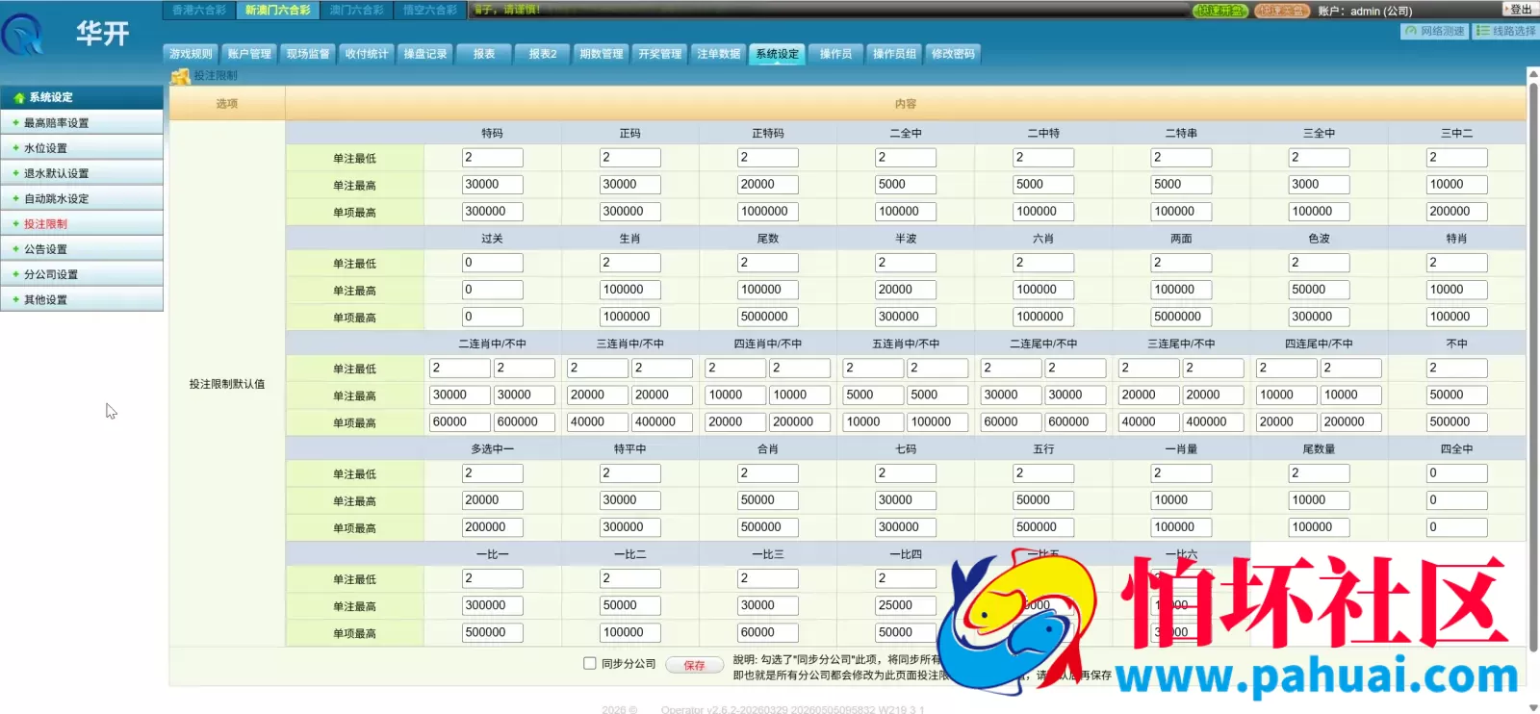This screenshot has height=714, width=1540.
Task: Click the scrollbar up arrow at top right
Action: pos(1533,73)
